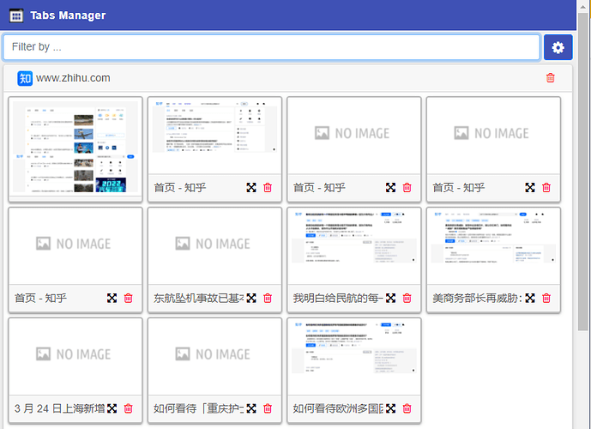
Task: Click the expand icon on 3 月 24 日上海新增 tab
Action: (112, 408)
